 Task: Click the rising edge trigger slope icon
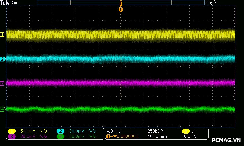(x=194, y=131)
